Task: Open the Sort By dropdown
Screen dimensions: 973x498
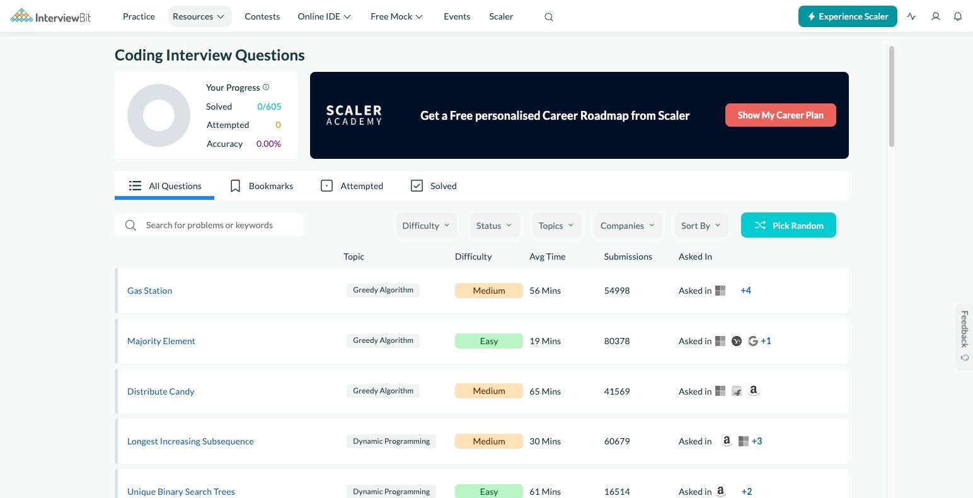Action: coord(700,226)
